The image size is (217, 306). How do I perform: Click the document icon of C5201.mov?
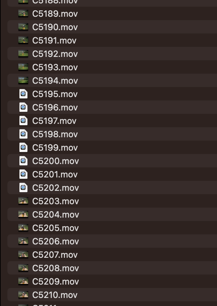tap(23, 174)
